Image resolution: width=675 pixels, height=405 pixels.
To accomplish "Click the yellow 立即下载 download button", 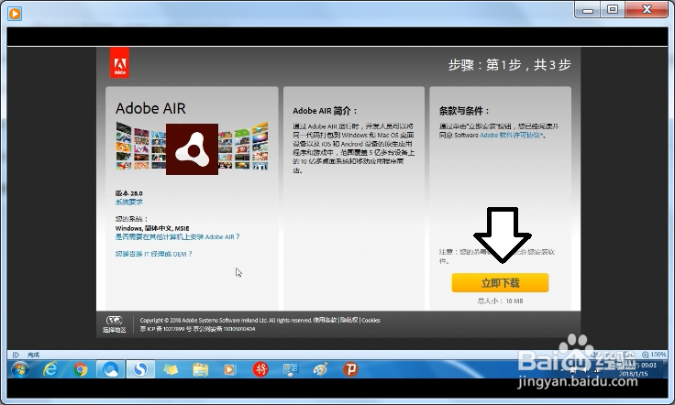I will click(x=500, y=283).
